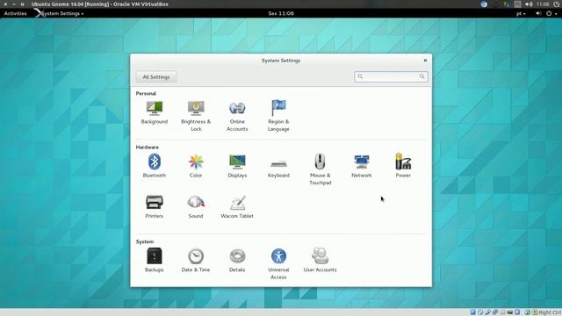Open Region & Language settings
Viewport: 562px width, 316px height.
[x=278, y=116]
